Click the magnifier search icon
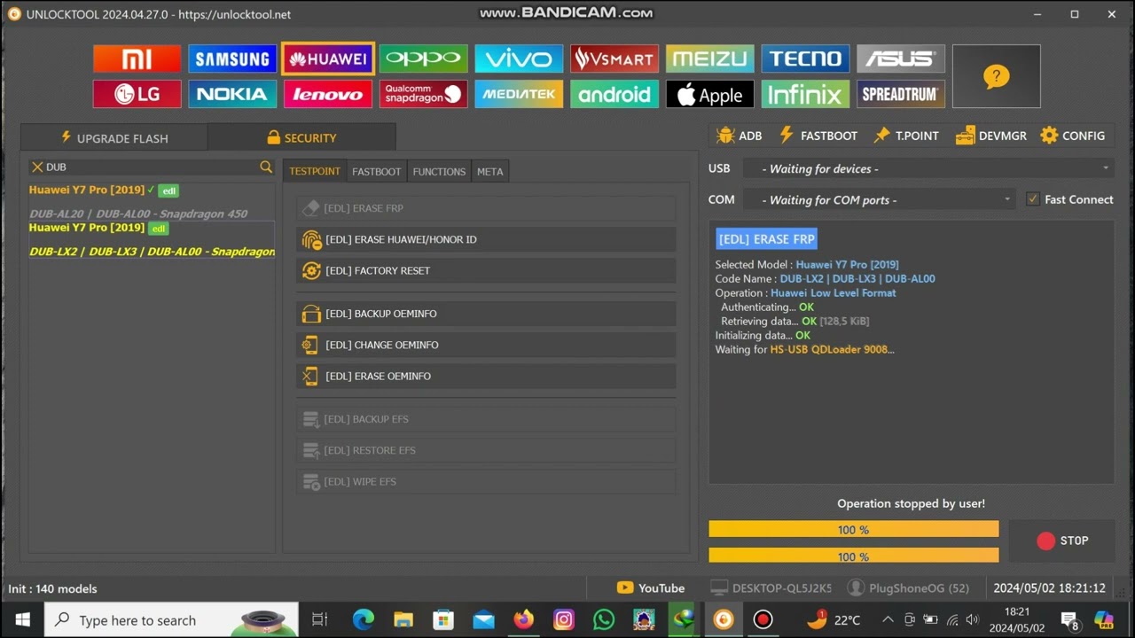Viewport: 1135px width, 638px height. point(266,167)
